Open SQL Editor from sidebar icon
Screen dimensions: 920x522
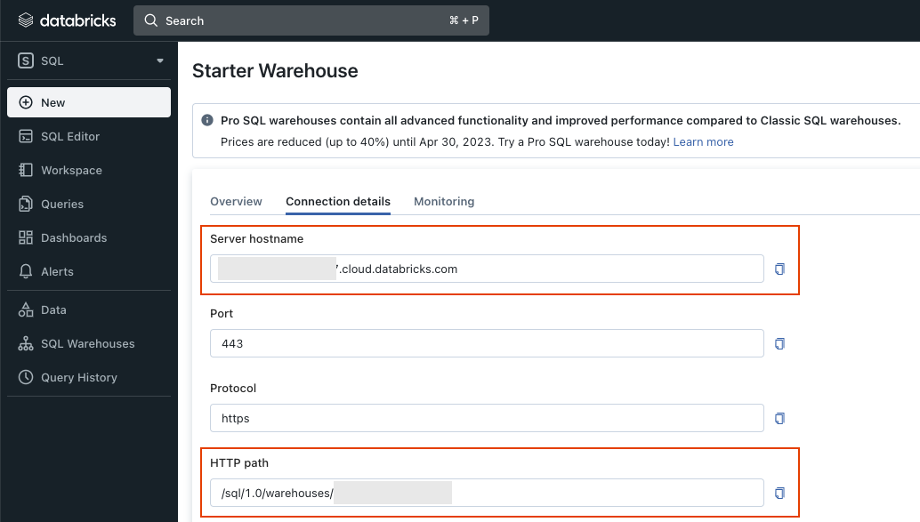coord(26,136)
